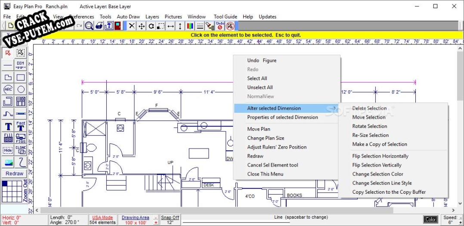Open the Tool Guide menu

226,16
